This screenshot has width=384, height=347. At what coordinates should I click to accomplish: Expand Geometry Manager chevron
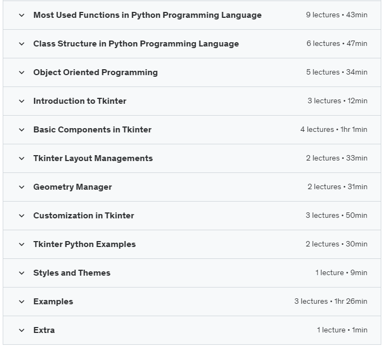(22, 187)
